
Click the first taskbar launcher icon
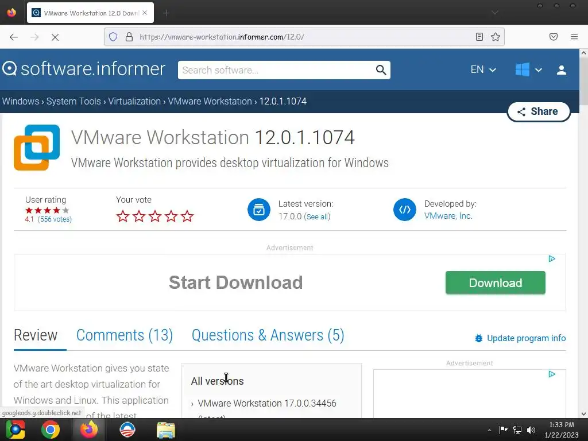[15, 430]
